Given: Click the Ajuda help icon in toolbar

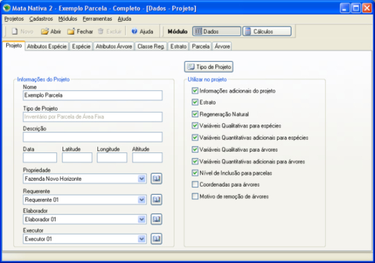Looking at the screenshot, I should coord(135,31).
